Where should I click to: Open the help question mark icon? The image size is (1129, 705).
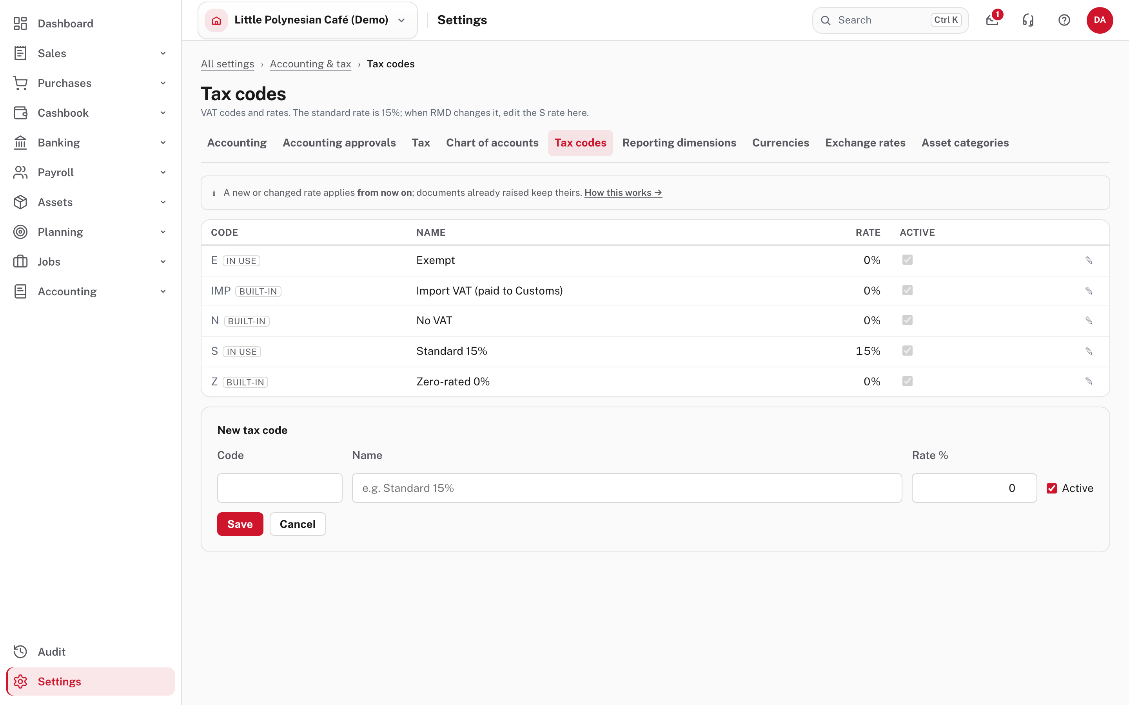click(x=1064, y=20)
